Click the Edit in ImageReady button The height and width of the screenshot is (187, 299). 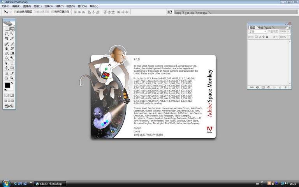point(9,106)
